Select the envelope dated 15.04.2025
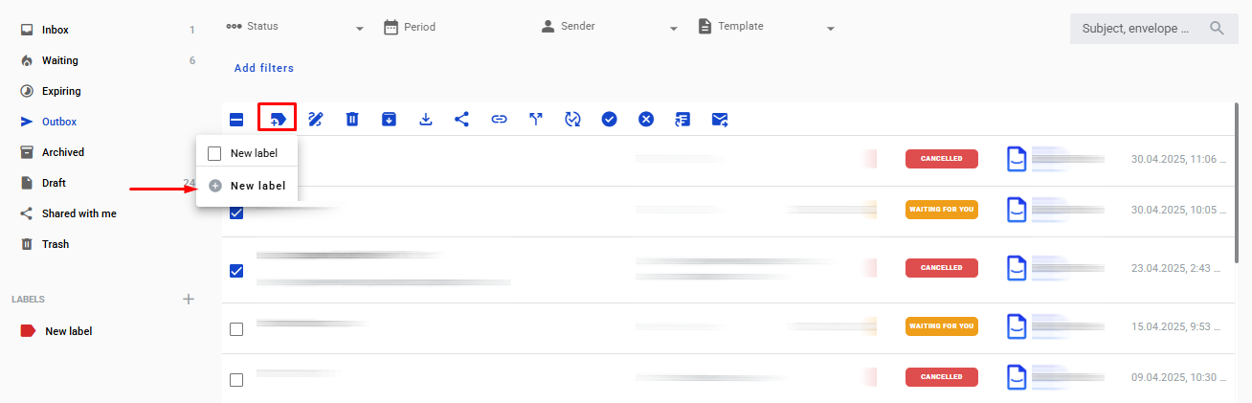 pos(236,329)
